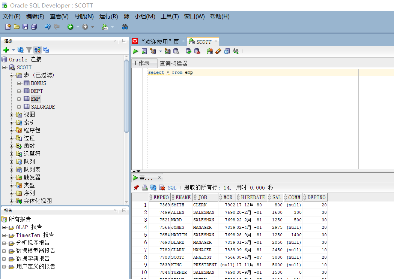Click in SQL editor on select statement
The height and width of the screenshot is (279, 394).
click(x=170, y=72)
